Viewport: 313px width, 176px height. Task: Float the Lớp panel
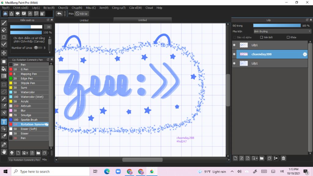tap(307, 20)
